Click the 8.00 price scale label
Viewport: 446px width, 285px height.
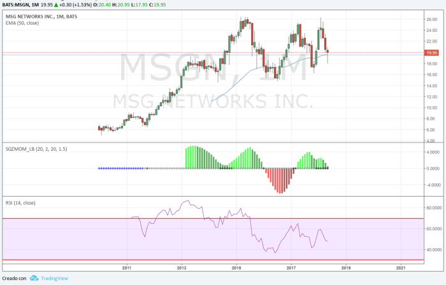coord(431,119)
